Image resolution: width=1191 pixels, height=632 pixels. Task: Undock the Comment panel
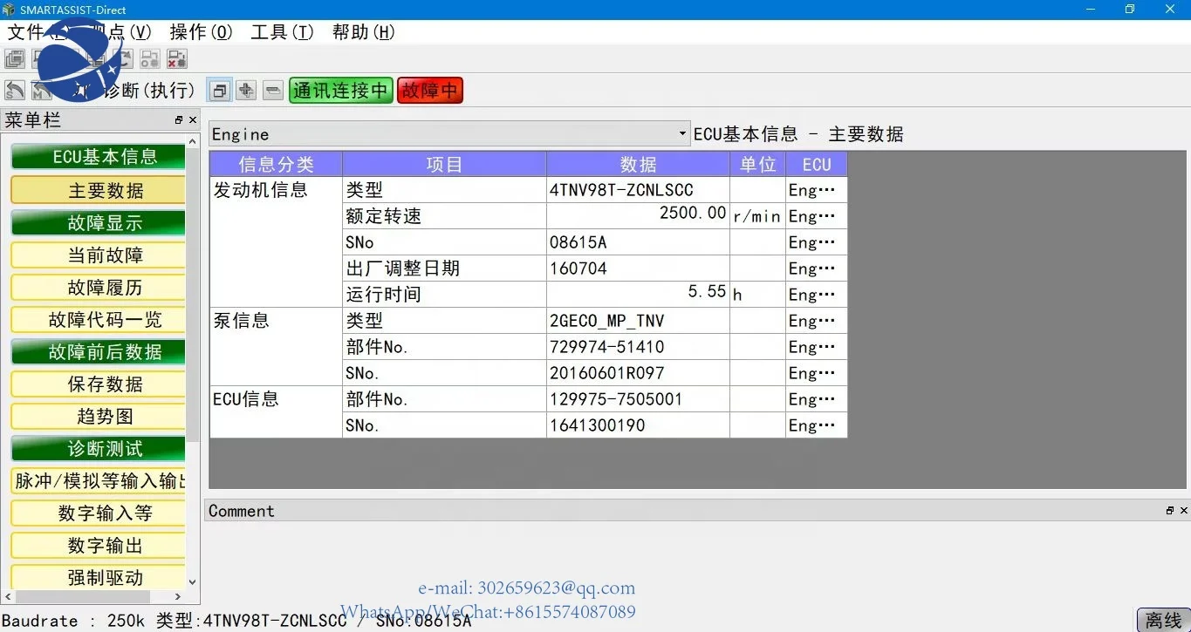point(1170,511)
